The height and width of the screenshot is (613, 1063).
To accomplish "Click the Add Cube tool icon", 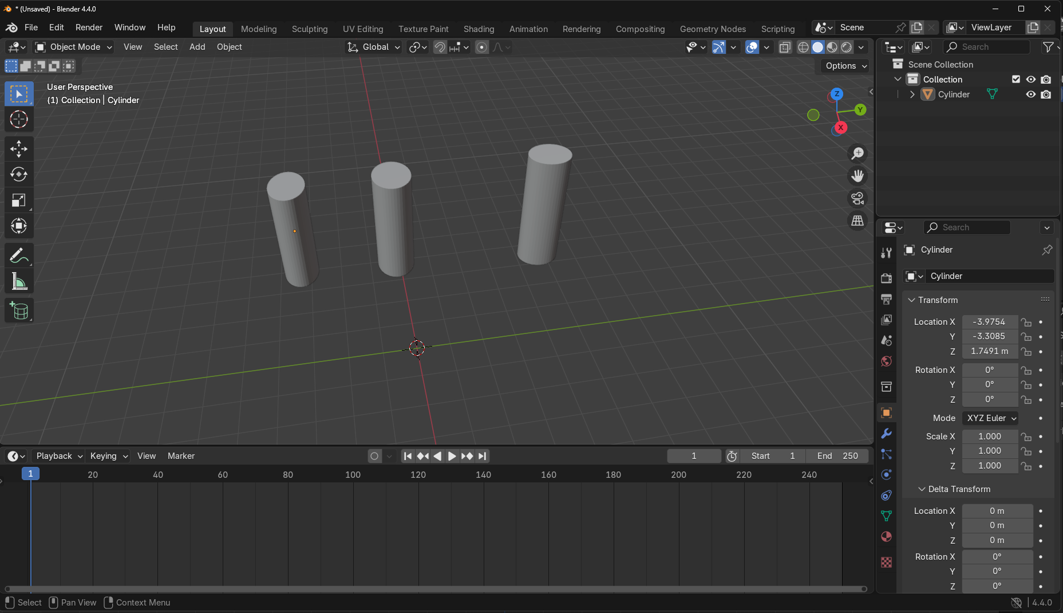I will pyautogui.click(x=19, y=311).
